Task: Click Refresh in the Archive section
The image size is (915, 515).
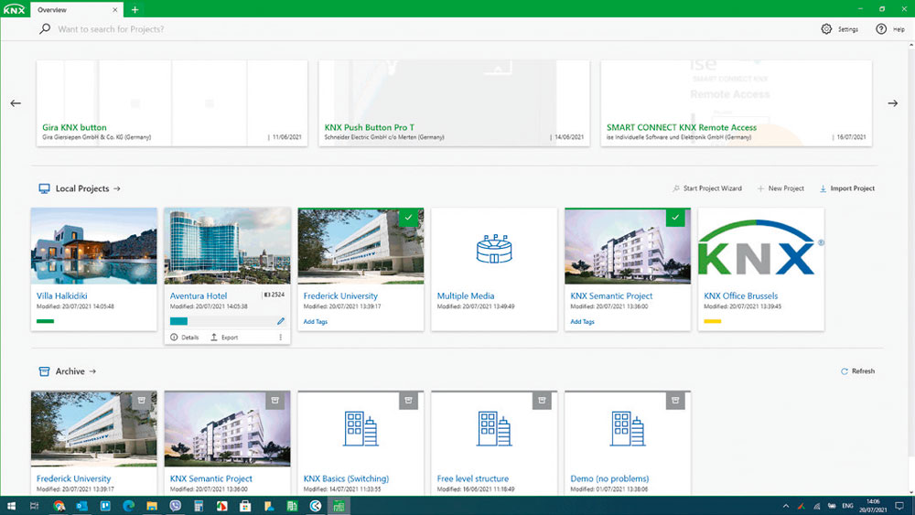Action: [x=858, y=371]
